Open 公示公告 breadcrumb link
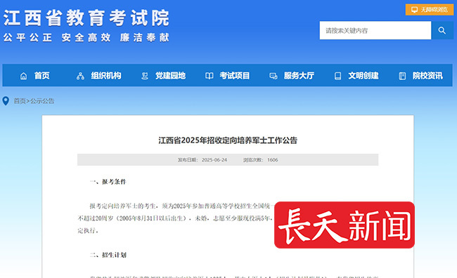Image resolution: width=457 pixels, height=278 pixels. (42, 101)
